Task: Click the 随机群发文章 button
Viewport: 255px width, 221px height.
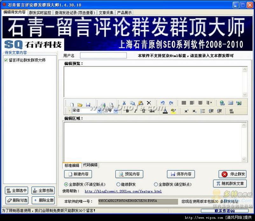Action: 230,184
